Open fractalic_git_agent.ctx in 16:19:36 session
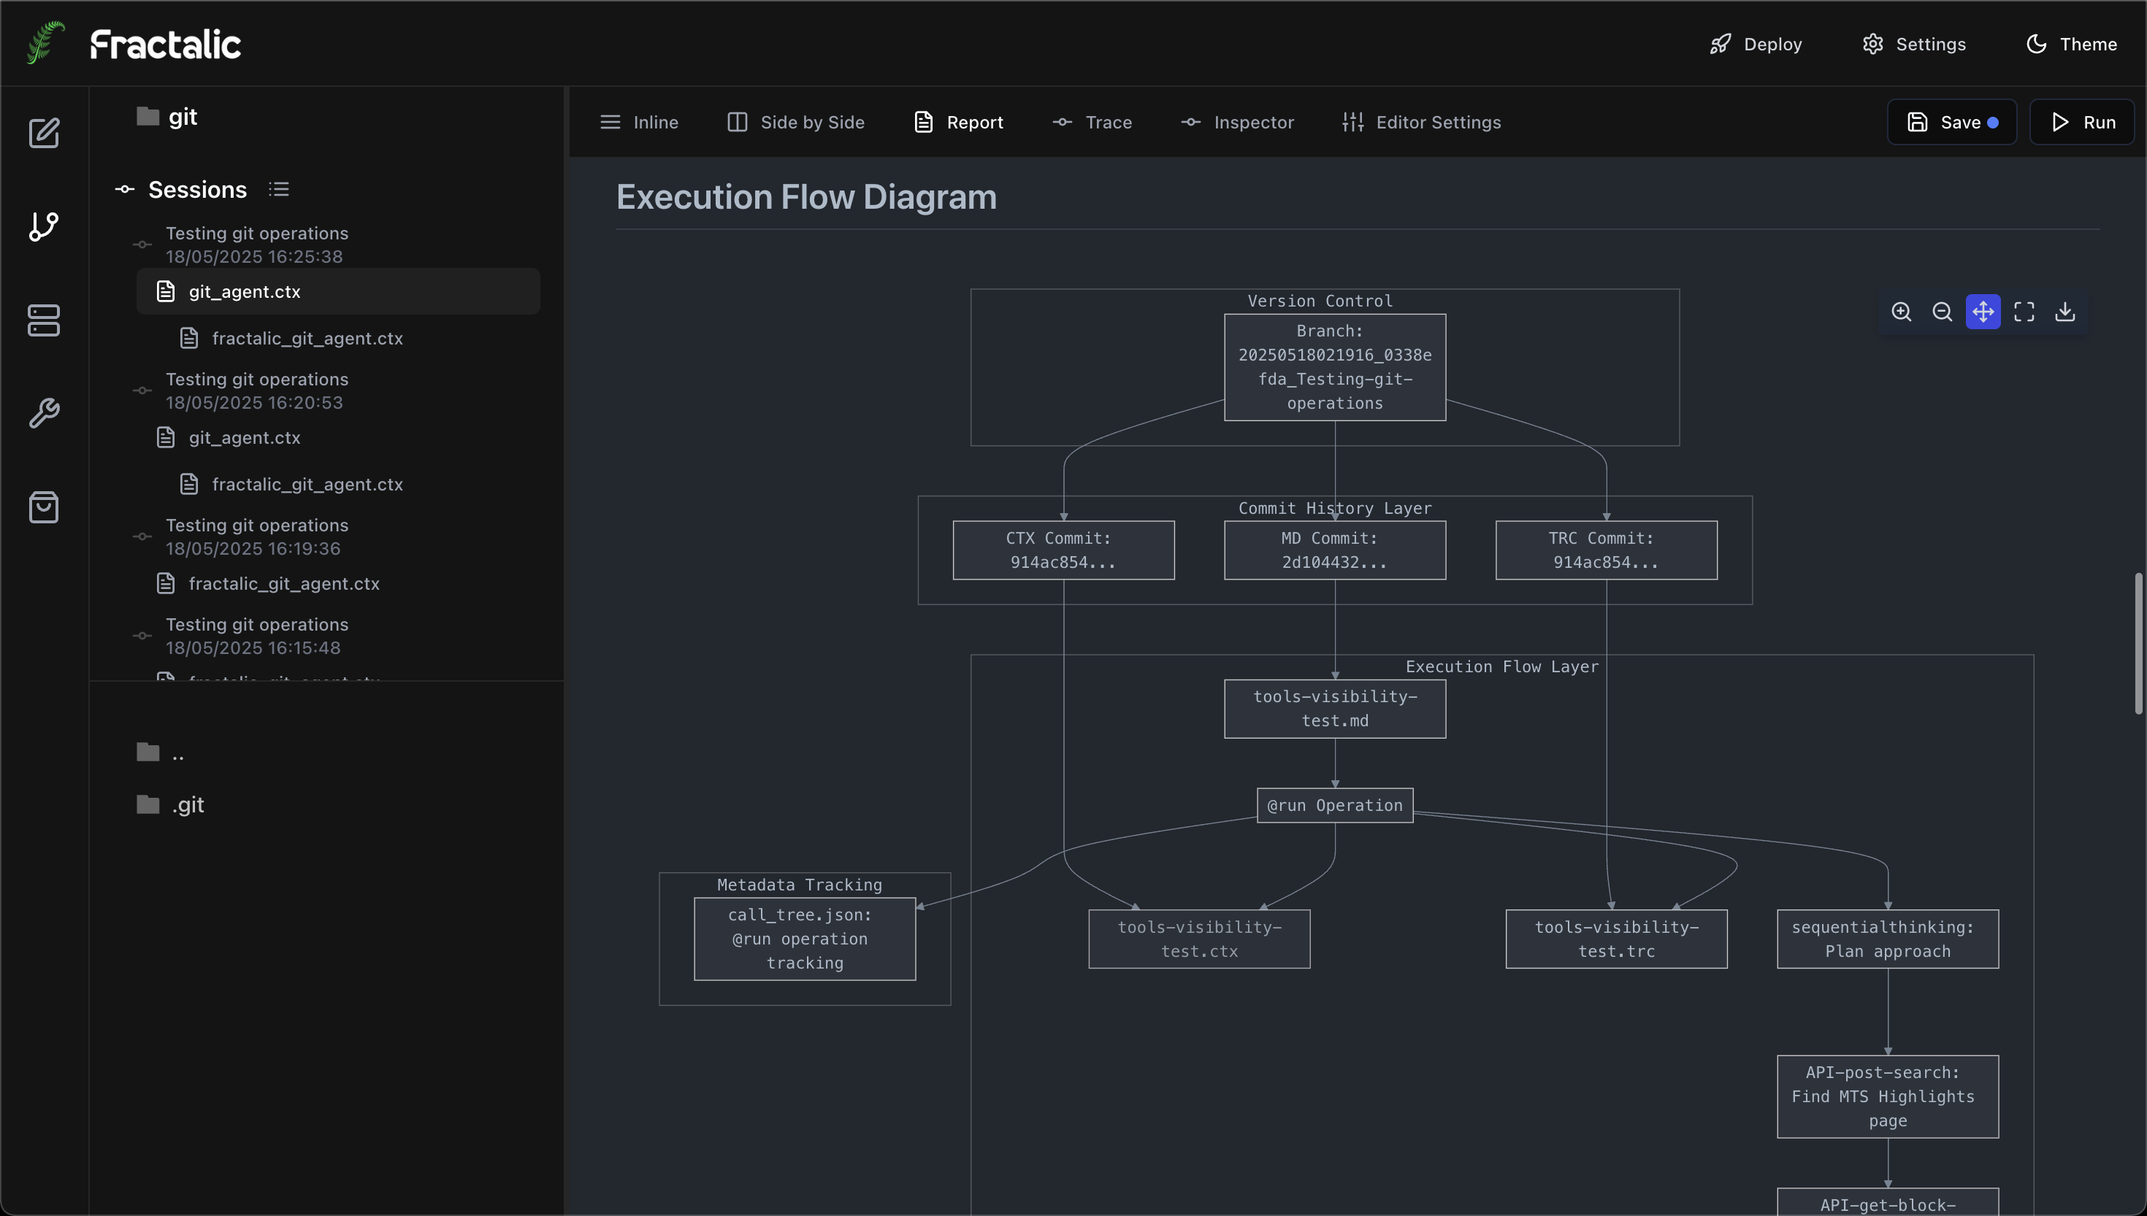The image size is (2147, 1216). coord(267,584)
